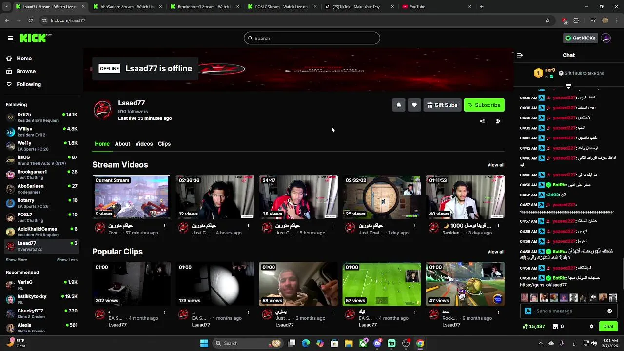This screenshot has width=624, height=351.
Task: Open VarisG recommended channel
Action: 41,285
